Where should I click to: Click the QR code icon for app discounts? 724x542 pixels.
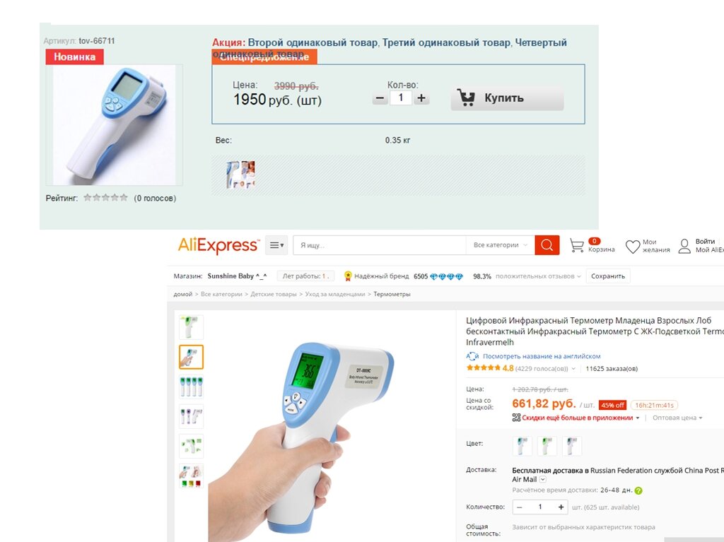click(516, 418)
